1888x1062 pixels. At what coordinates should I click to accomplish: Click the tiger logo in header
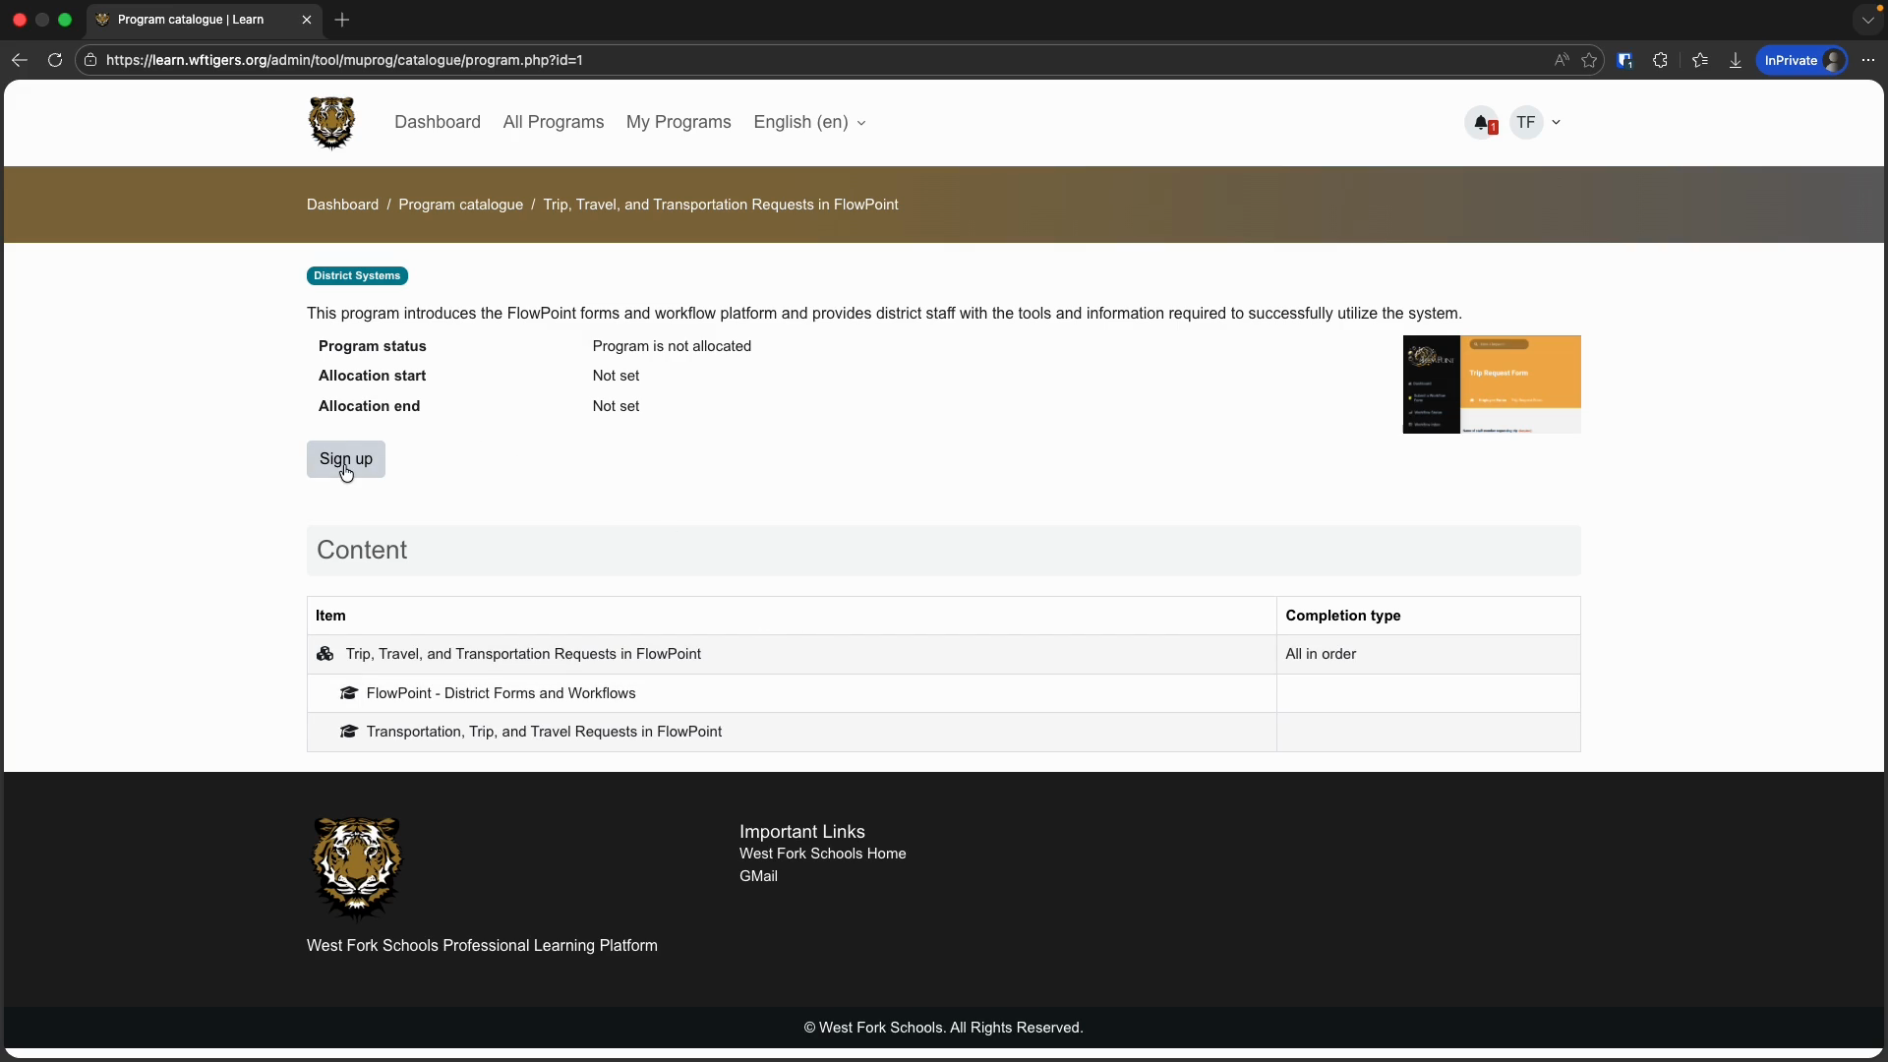(x=331, y=123)
